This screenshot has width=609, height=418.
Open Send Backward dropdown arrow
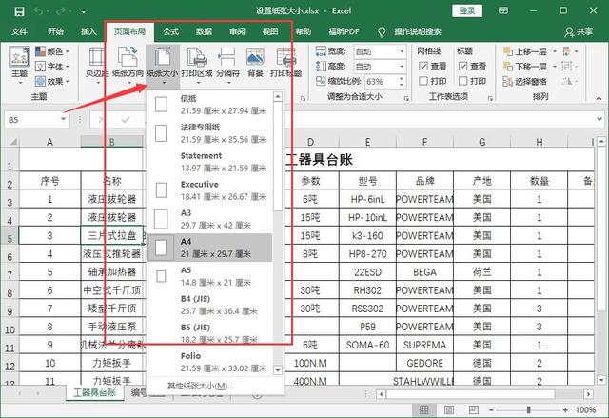(x=555, y=67)
